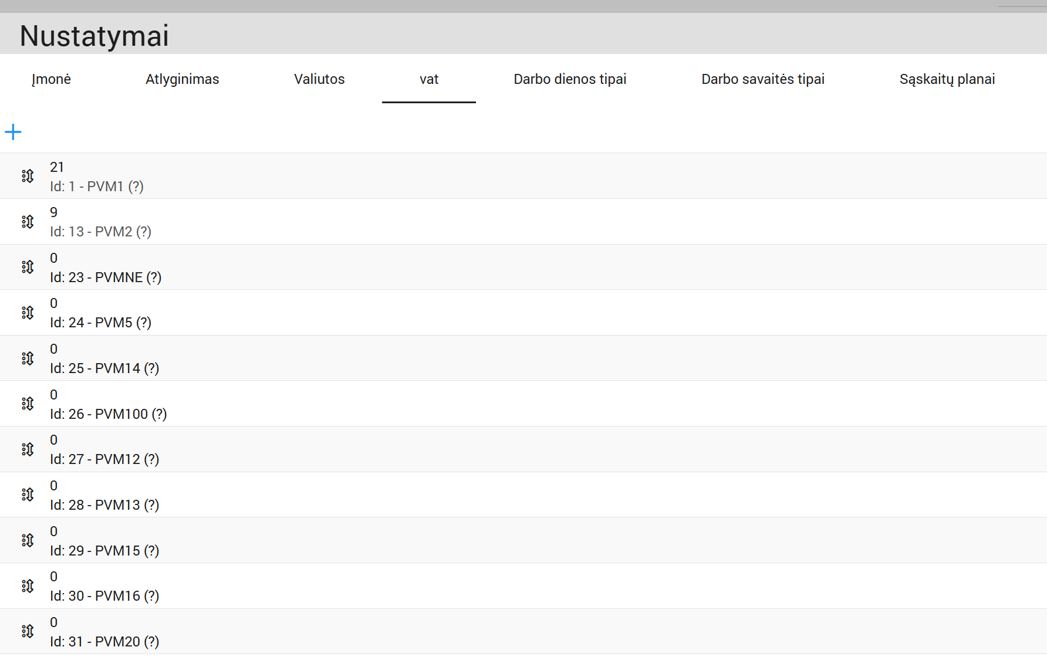The height and width of the screenshot is (657, 1047).
Task: Click the reorder handle for PVMNE entry
Action: coord(28,267)
